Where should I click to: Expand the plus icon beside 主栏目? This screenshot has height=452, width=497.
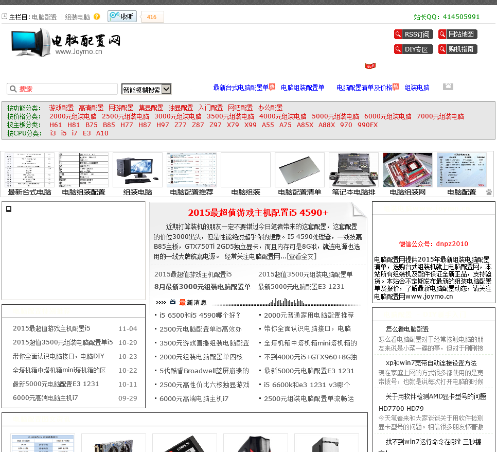pos(5,16)
